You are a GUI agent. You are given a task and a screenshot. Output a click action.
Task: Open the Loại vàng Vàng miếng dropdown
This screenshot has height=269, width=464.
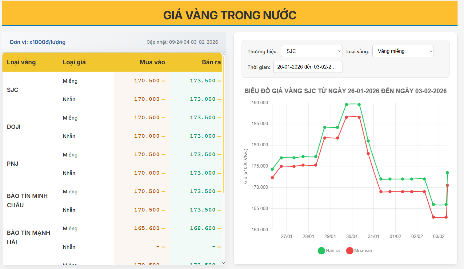403,51
